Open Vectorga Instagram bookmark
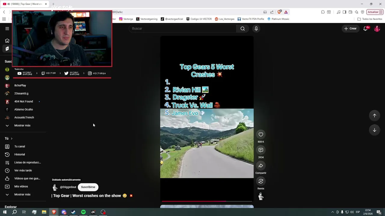The width and height of the screenshot is (385, 216). [126, 19]
